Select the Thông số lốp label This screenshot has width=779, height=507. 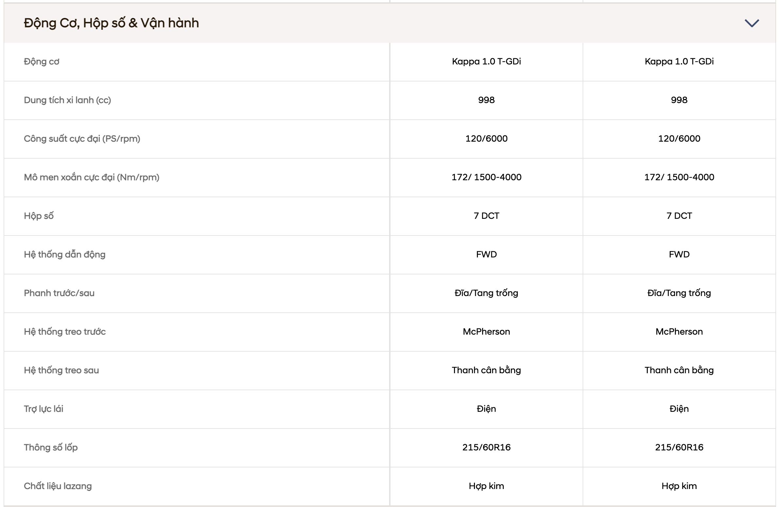point(51,448)
